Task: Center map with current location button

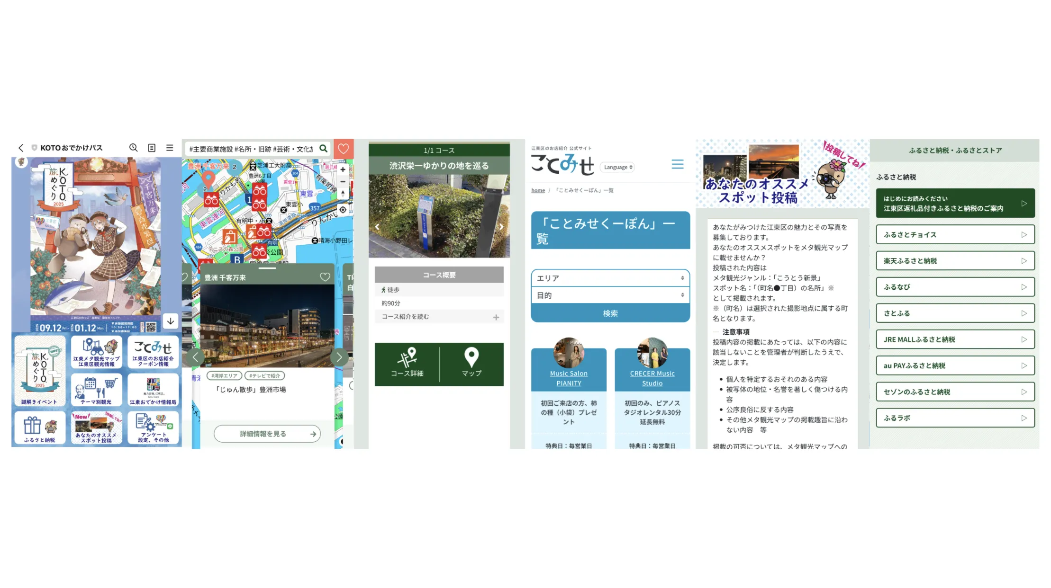Action: click(343, 210)
